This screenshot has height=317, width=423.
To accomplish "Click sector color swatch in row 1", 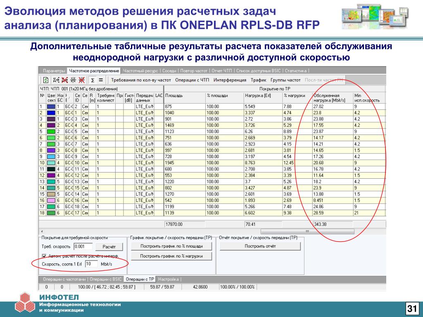I will pos(51,107).
